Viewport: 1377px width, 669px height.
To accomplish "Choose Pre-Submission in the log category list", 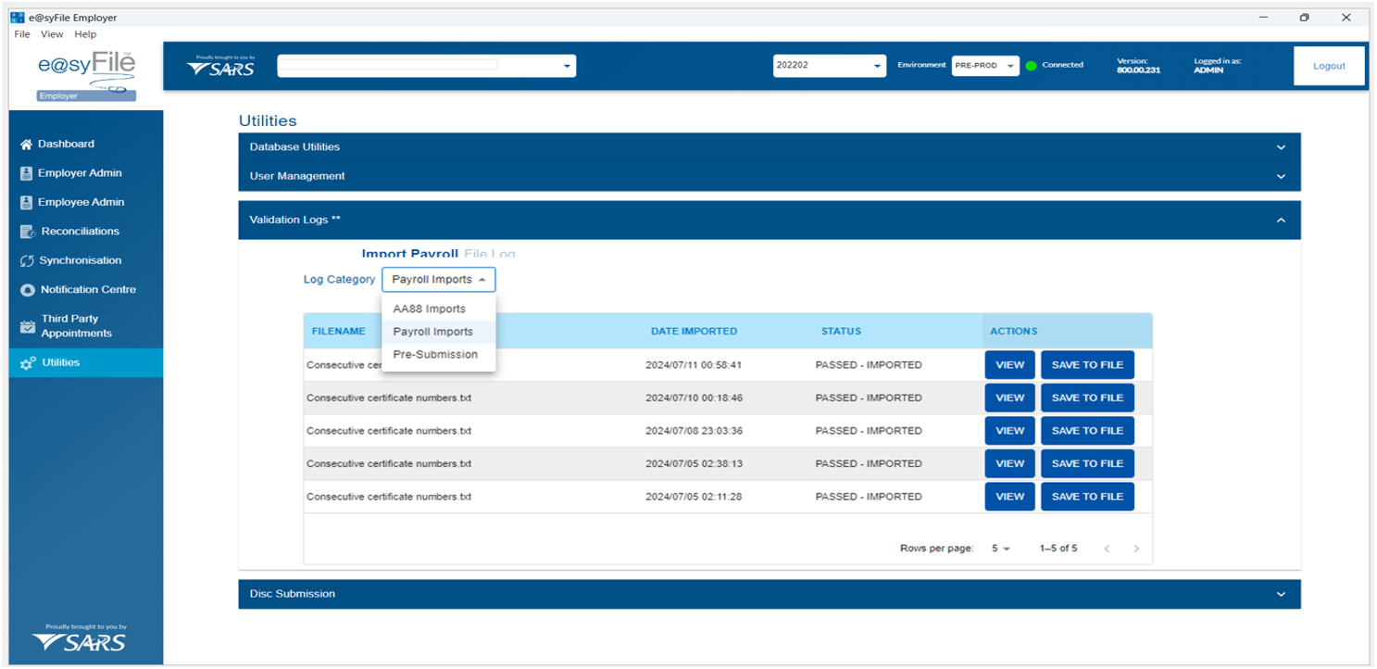I will click(435, 355).
